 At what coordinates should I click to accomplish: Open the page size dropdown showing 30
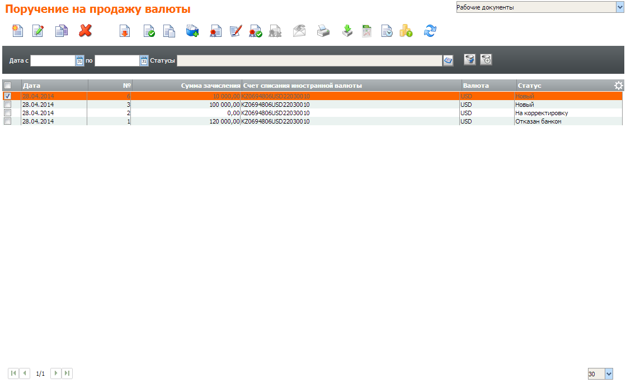[x=609, y=374]
